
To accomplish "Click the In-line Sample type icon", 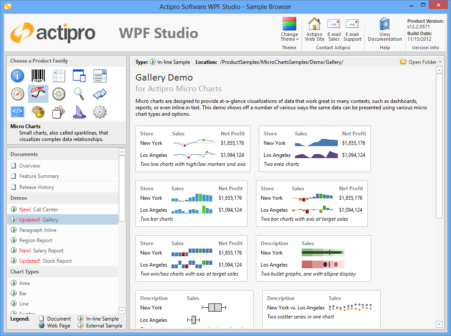I will coord(153,62).
